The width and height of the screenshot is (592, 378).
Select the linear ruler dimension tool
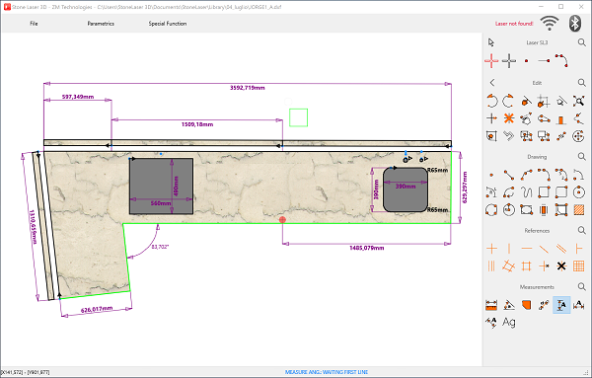point(491,305)
